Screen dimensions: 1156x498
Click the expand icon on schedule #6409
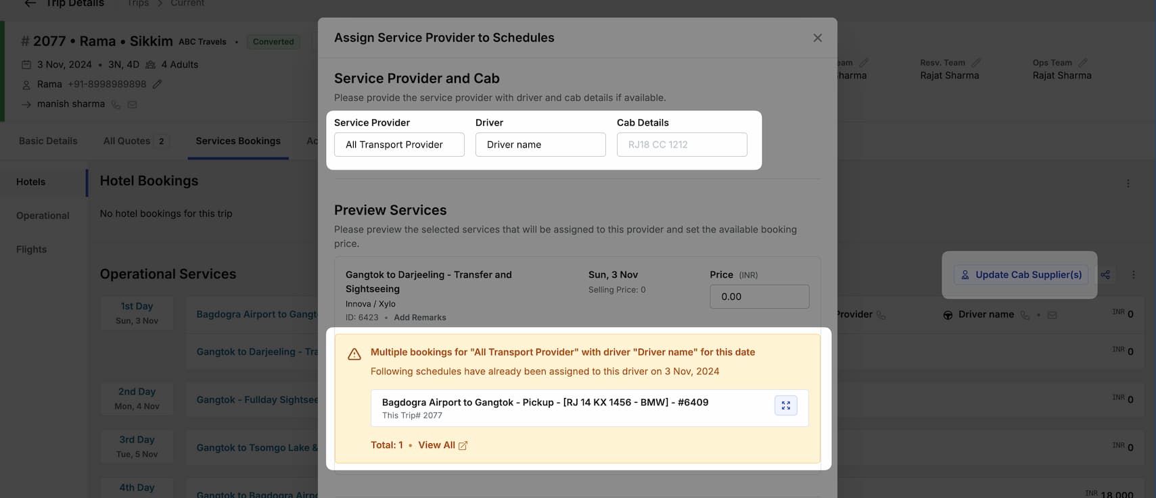785,405
